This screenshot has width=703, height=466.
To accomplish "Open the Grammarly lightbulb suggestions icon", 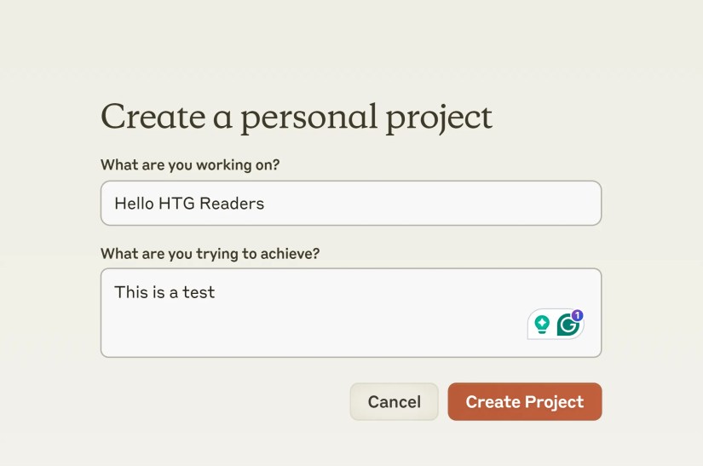I will pos(541,325).
